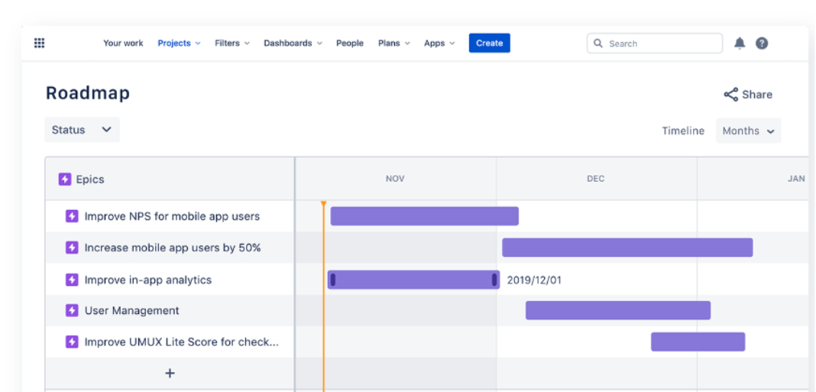Open the Filters menu
Viewport: 816px width, 392px height.
click(232, 44)
